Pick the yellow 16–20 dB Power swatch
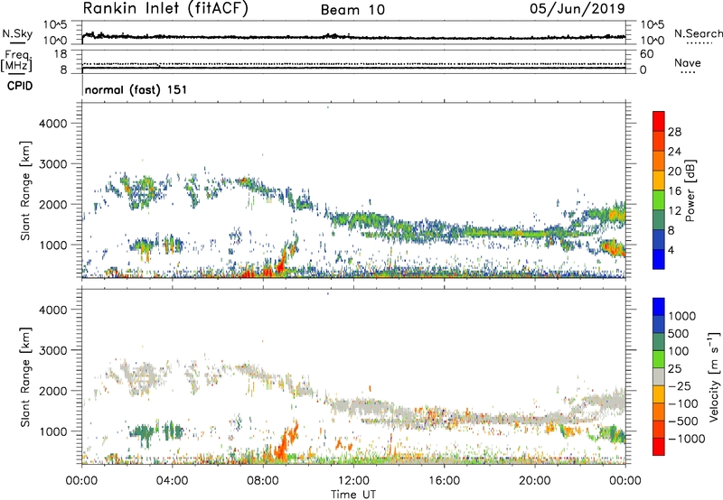The width and height of the screenshot is (723, 500). click(x=659, y=181)
